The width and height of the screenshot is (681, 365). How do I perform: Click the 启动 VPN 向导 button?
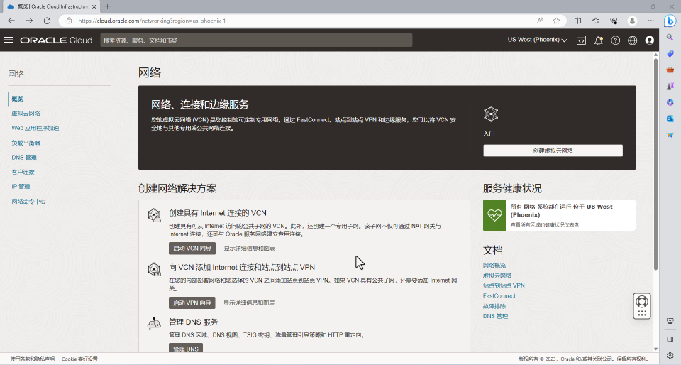coord(192,303)
